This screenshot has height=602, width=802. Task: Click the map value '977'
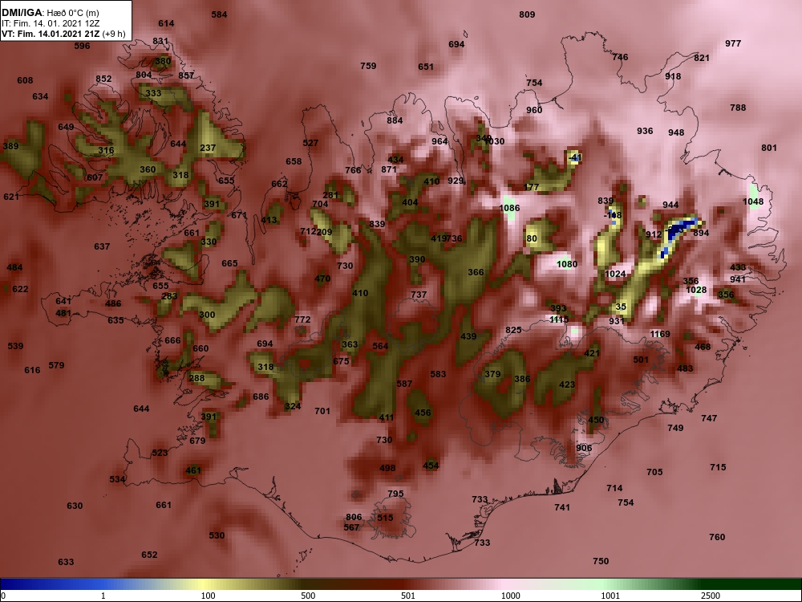pos(733,43)
